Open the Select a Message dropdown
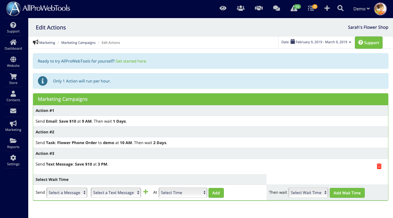 click(x=67, y=193)
